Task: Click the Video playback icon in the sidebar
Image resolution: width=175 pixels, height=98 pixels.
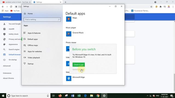Action: [x=25, y=57]
